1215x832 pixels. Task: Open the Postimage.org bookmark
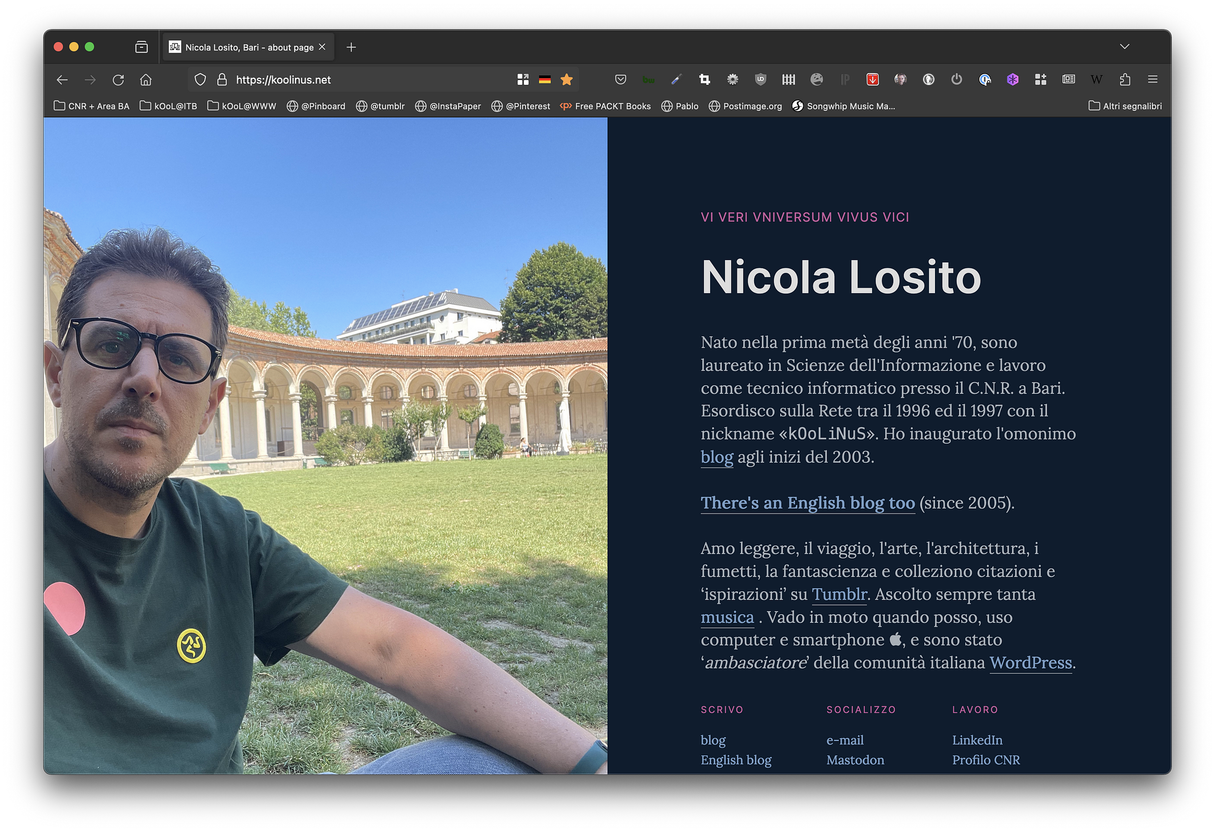click(x=745, y=106)
